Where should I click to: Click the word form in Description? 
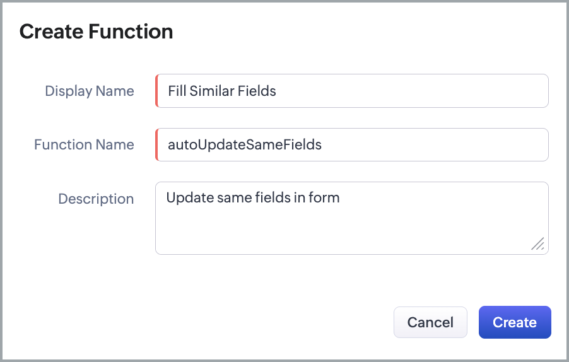pos(324,198)
